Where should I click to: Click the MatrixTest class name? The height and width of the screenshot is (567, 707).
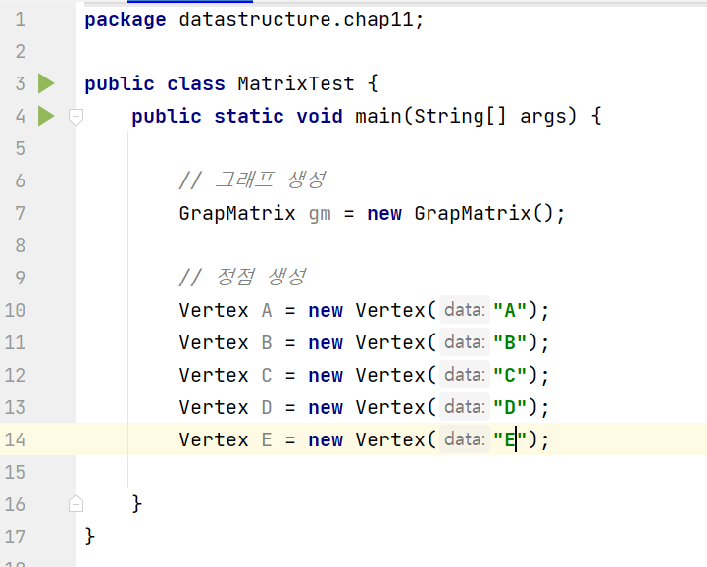click(296, 84)
